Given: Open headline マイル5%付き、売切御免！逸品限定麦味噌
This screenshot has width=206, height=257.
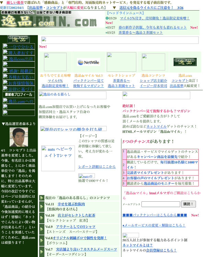Looking at the screenshot, I should click(155, 18).
